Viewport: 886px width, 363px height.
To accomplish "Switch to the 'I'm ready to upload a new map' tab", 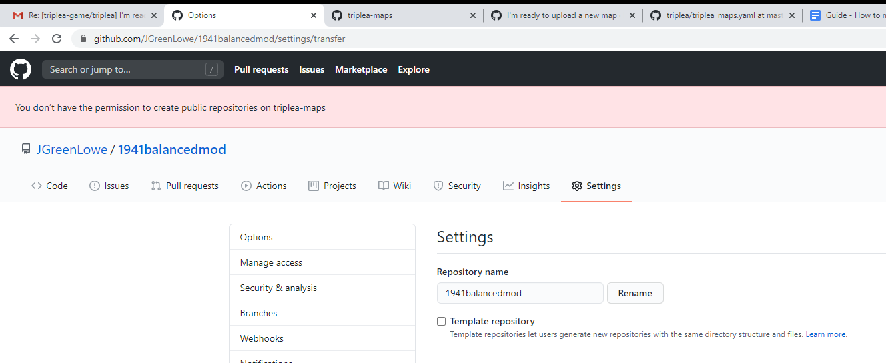I will click(563, 15).
